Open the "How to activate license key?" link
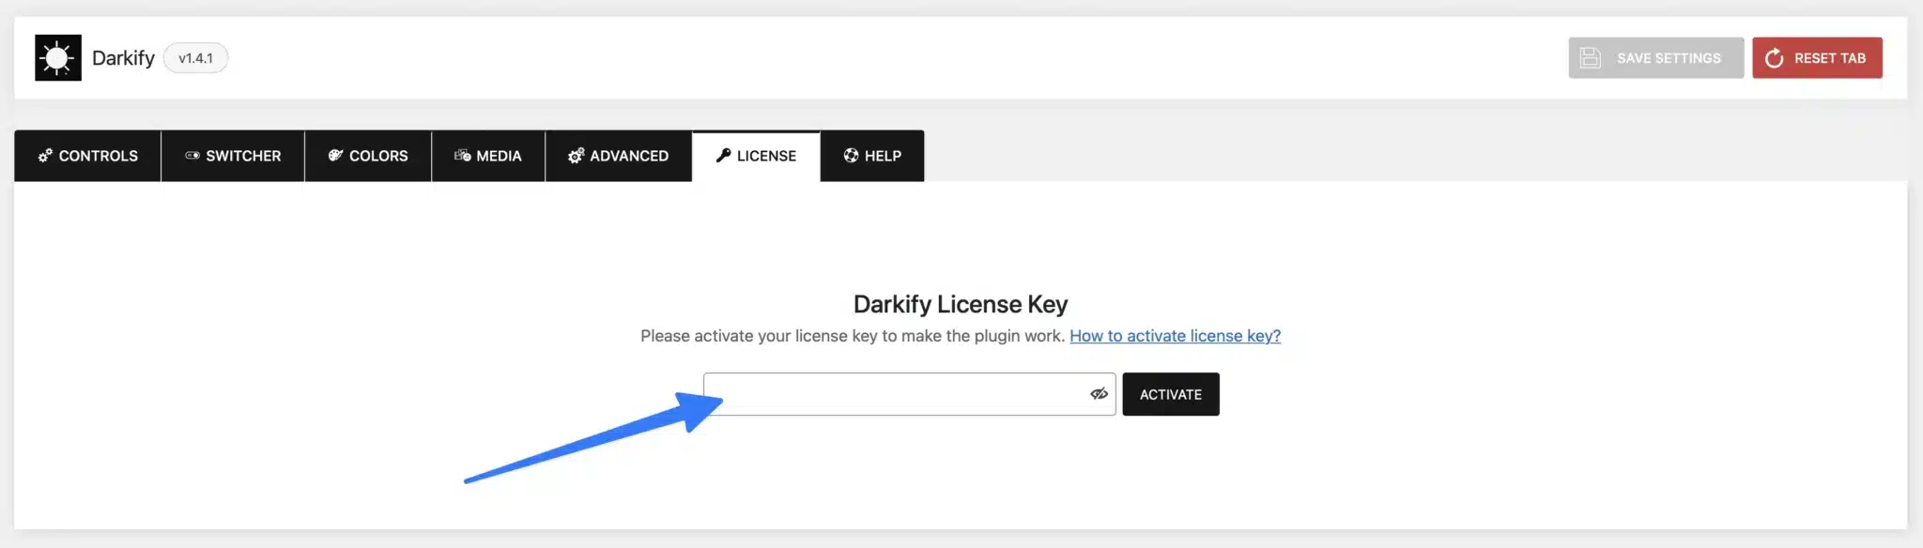This screenshot has height=548, width=1923. (1175, 336)
